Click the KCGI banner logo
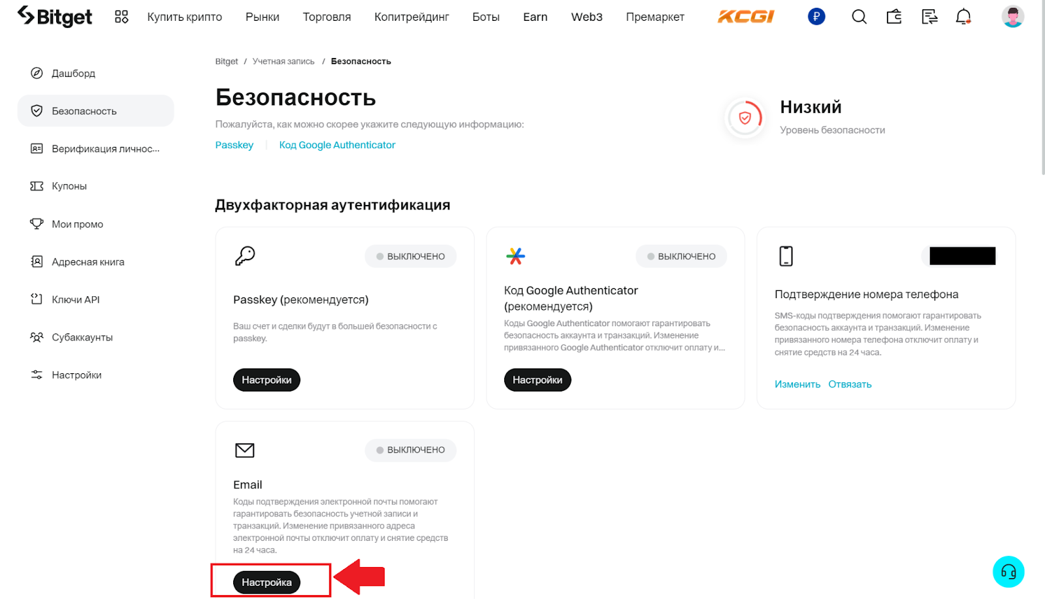 [x=746, y=17]
